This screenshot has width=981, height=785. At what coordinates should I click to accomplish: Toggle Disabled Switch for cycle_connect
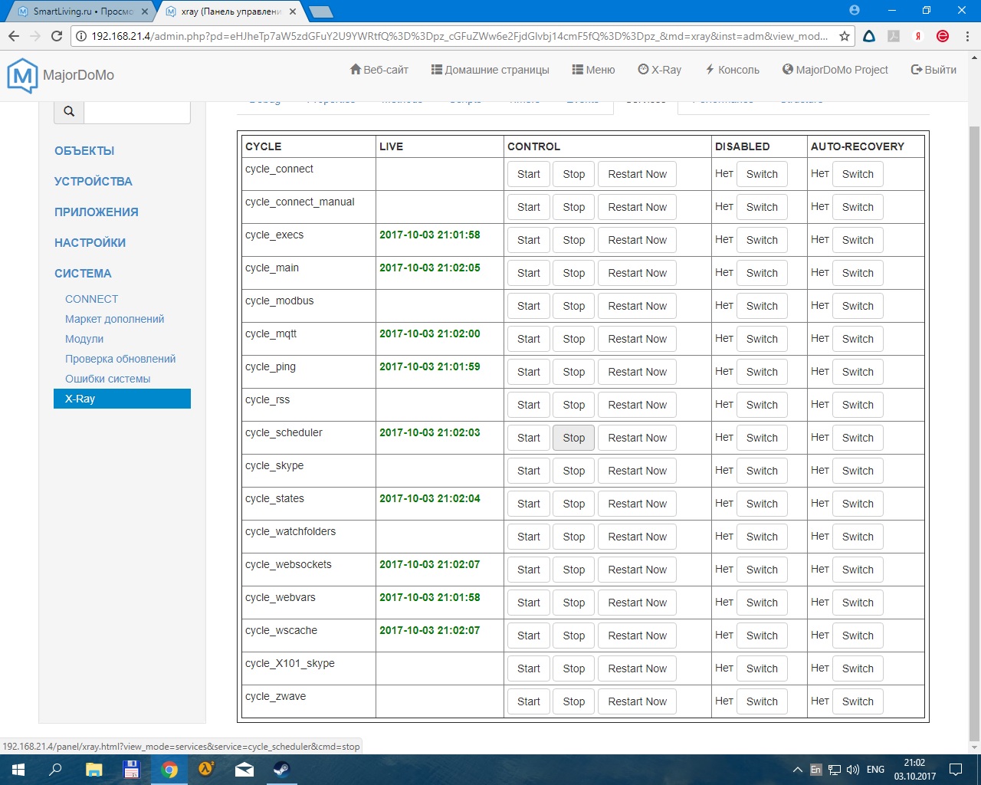click(x=762, y=174)
